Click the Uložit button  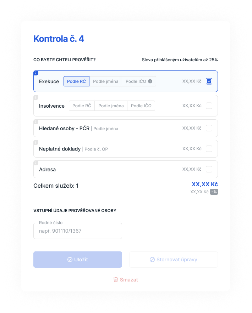pyautogui.click(x=78, y=260)
